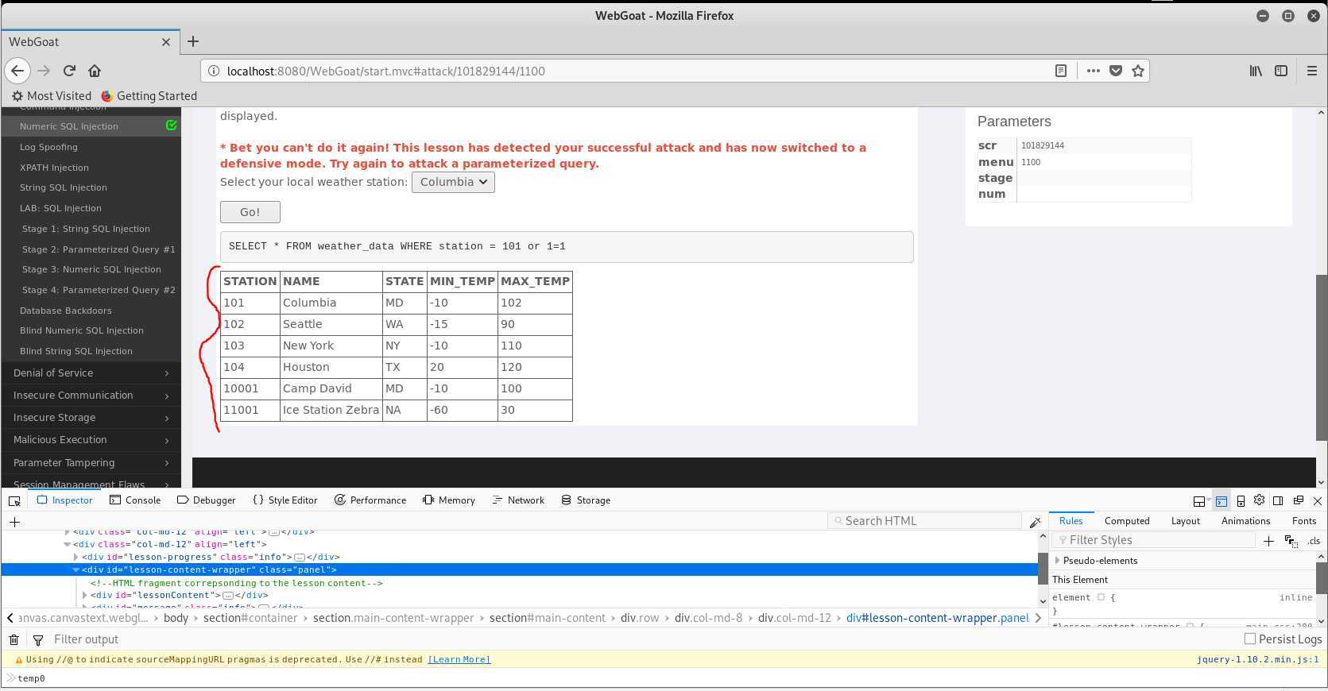Screen dimensions: 1328x691
Task: Expand Insecure Communication category
Action: point(91,396)
